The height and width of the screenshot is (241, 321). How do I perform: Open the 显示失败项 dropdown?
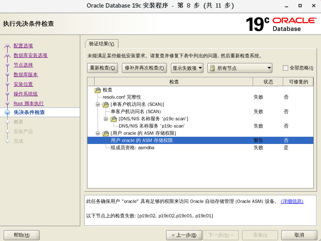click(187, 68)
